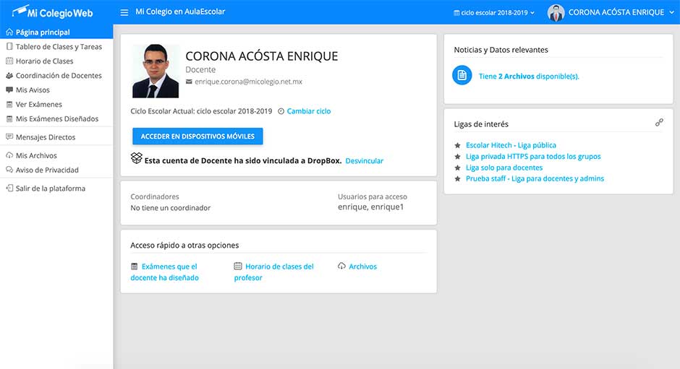Click the Tablero de Clases y Tareas icon
Image resolution: width=680 pixels, height=369 pixels.
9,46
